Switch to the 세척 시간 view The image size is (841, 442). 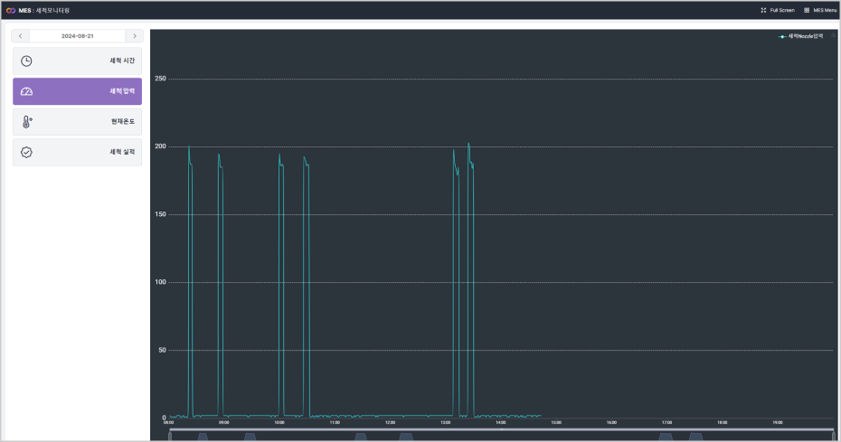(77, 61)
